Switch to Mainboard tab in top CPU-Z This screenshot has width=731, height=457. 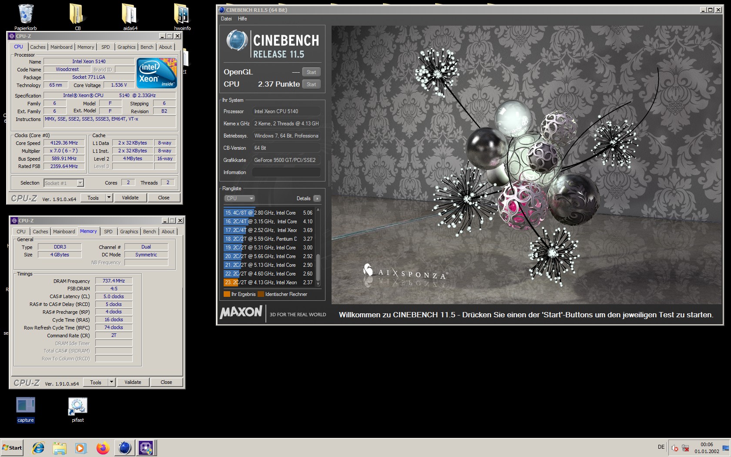(61, 47)
